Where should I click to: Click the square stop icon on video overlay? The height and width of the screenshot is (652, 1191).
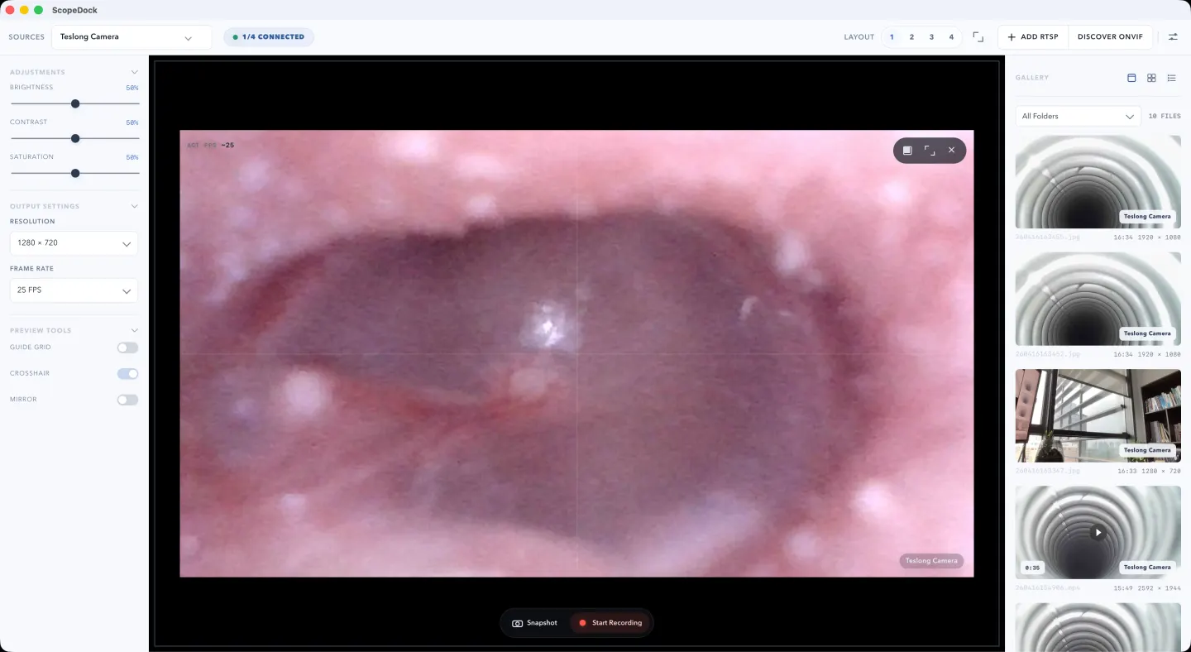click(x=907, y=151)
